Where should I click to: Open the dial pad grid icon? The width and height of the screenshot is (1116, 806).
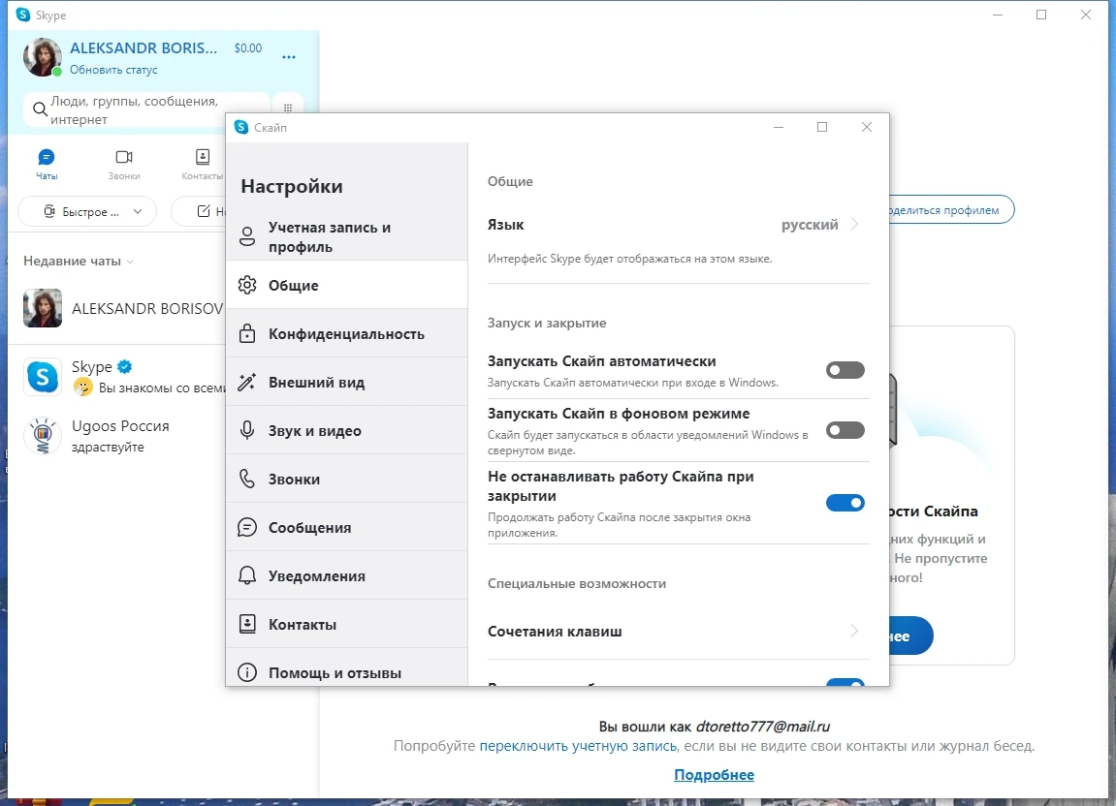click(288, 108)
